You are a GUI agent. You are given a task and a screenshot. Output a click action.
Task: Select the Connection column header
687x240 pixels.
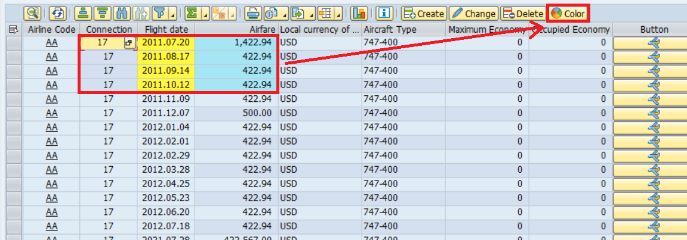109,30
